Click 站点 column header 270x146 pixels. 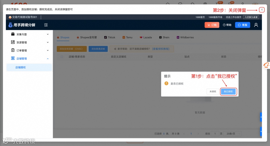tap(187, 57)
